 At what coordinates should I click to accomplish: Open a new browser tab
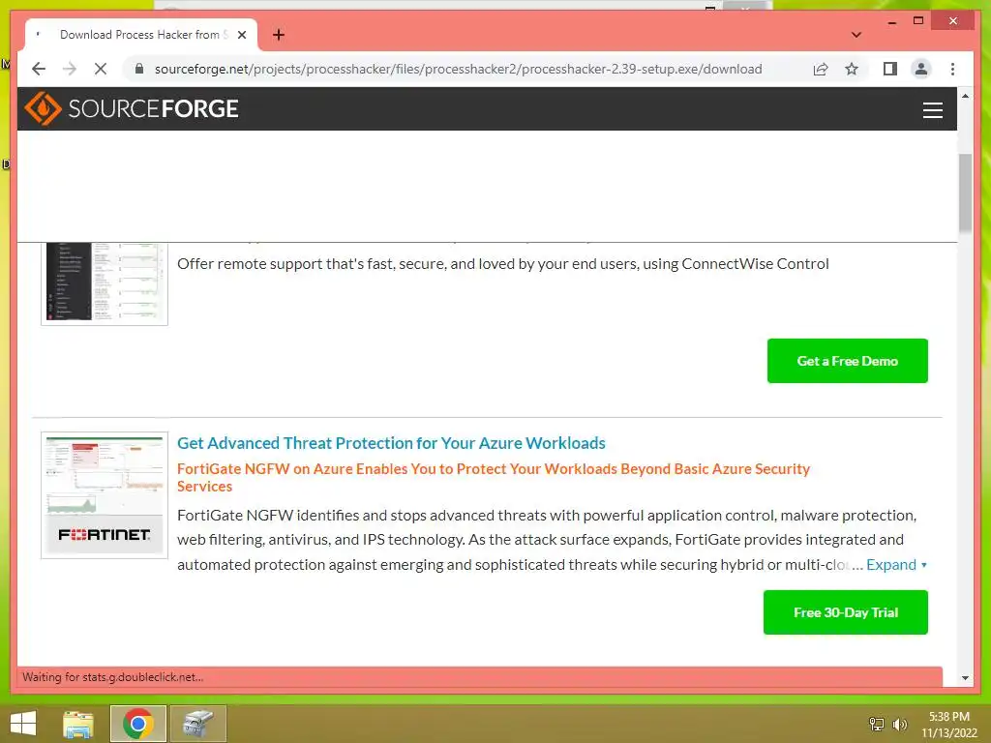coord(279,35)
